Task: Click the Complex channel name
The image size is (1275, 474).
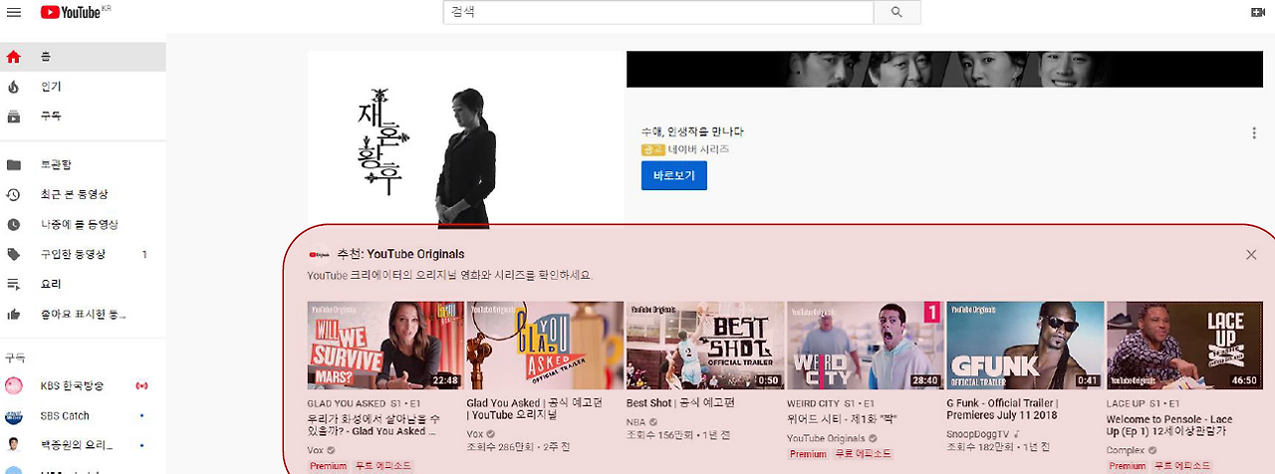Action: [x=1126, y=451]
